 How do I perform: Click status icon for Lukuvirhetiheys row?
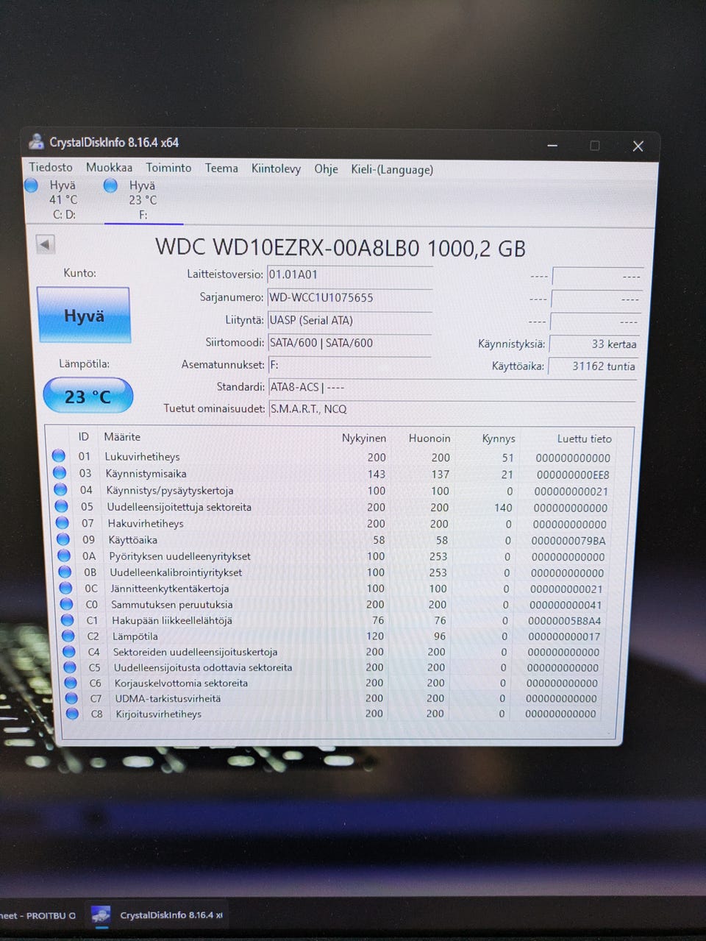[x=59, y=456]
